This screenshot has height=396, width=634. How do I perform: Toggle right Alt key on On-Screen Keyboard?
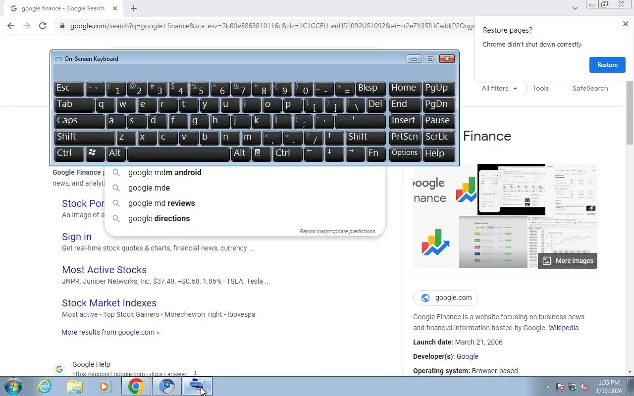click(241, 154)
